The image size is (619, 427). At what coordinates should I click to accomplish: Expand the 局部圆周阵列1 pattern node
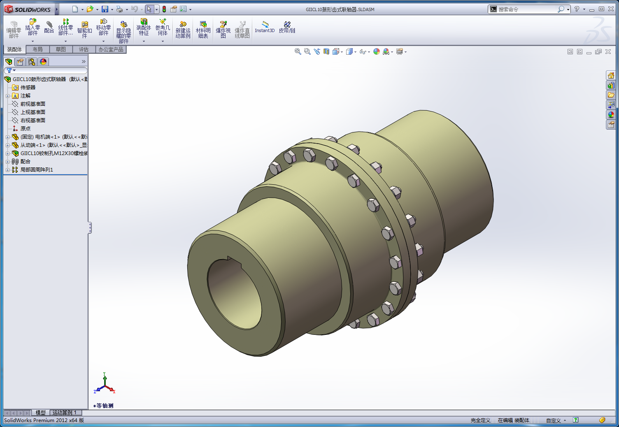(x=7, y=170)
